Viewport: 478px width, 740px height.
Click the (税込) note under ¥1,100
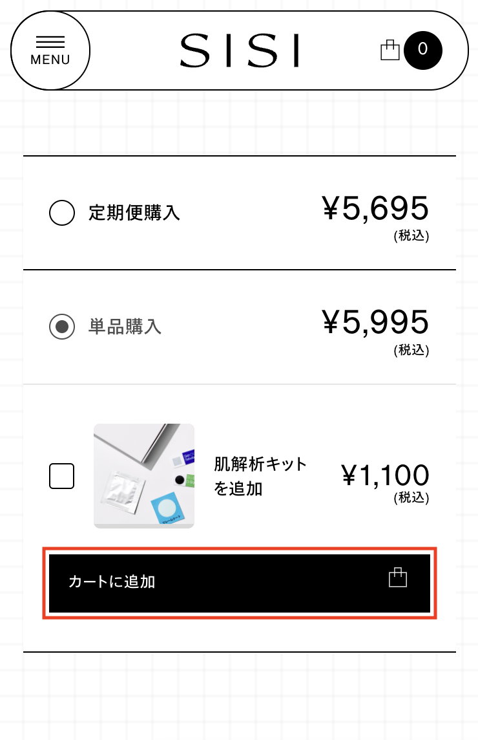coord(411,497)
